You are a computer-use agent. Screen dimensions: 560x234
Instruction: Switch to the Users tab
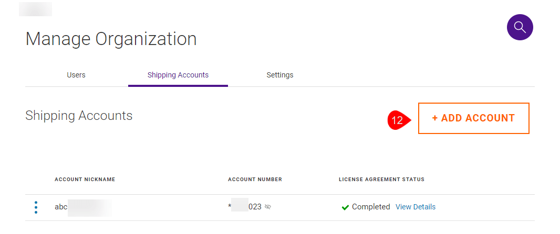[76, 75]
